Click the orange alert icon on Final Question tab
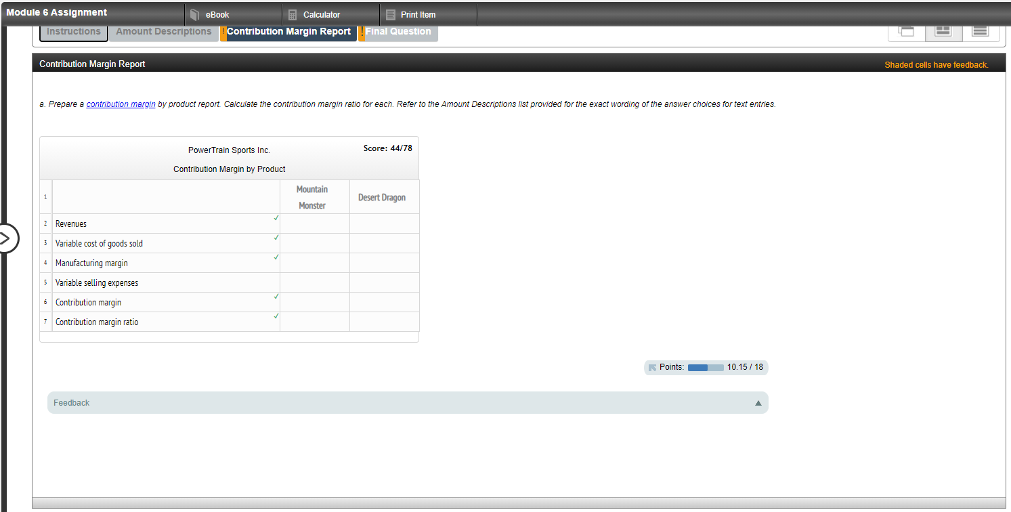Viewport: 1011px width, 512px height. [x=362, y=33]
